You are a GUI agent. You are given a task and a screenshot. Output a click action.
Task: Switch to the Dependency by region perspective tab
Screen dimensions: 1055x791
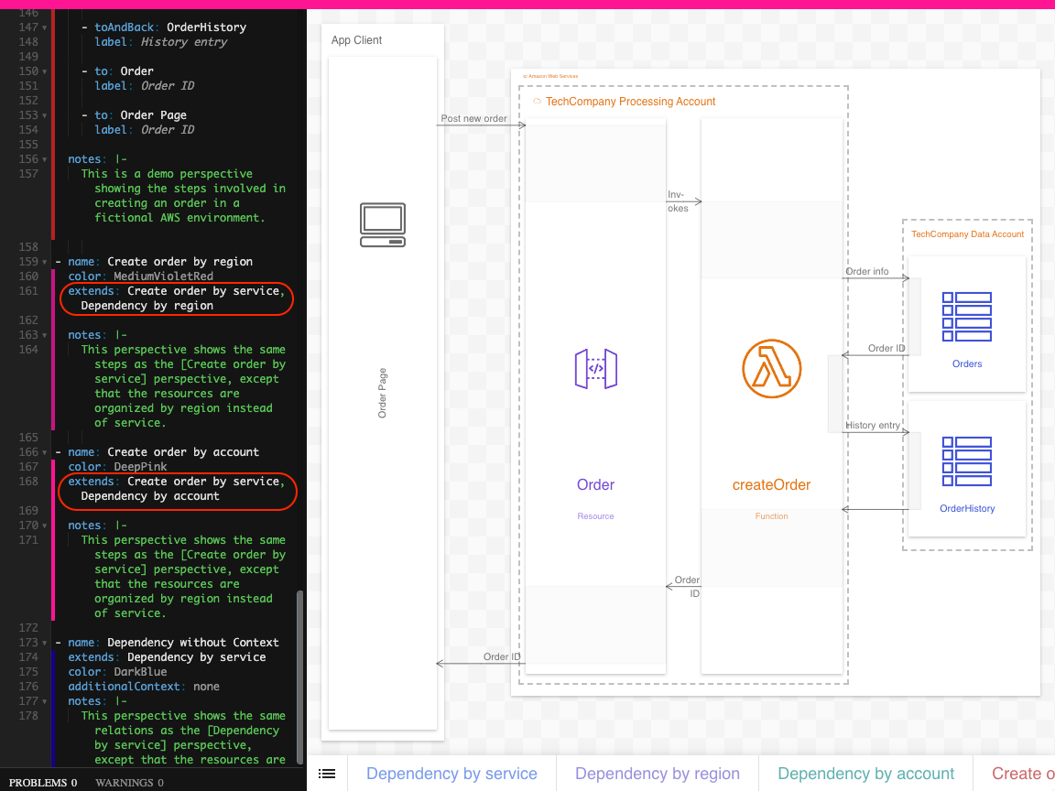coord(657,774)
